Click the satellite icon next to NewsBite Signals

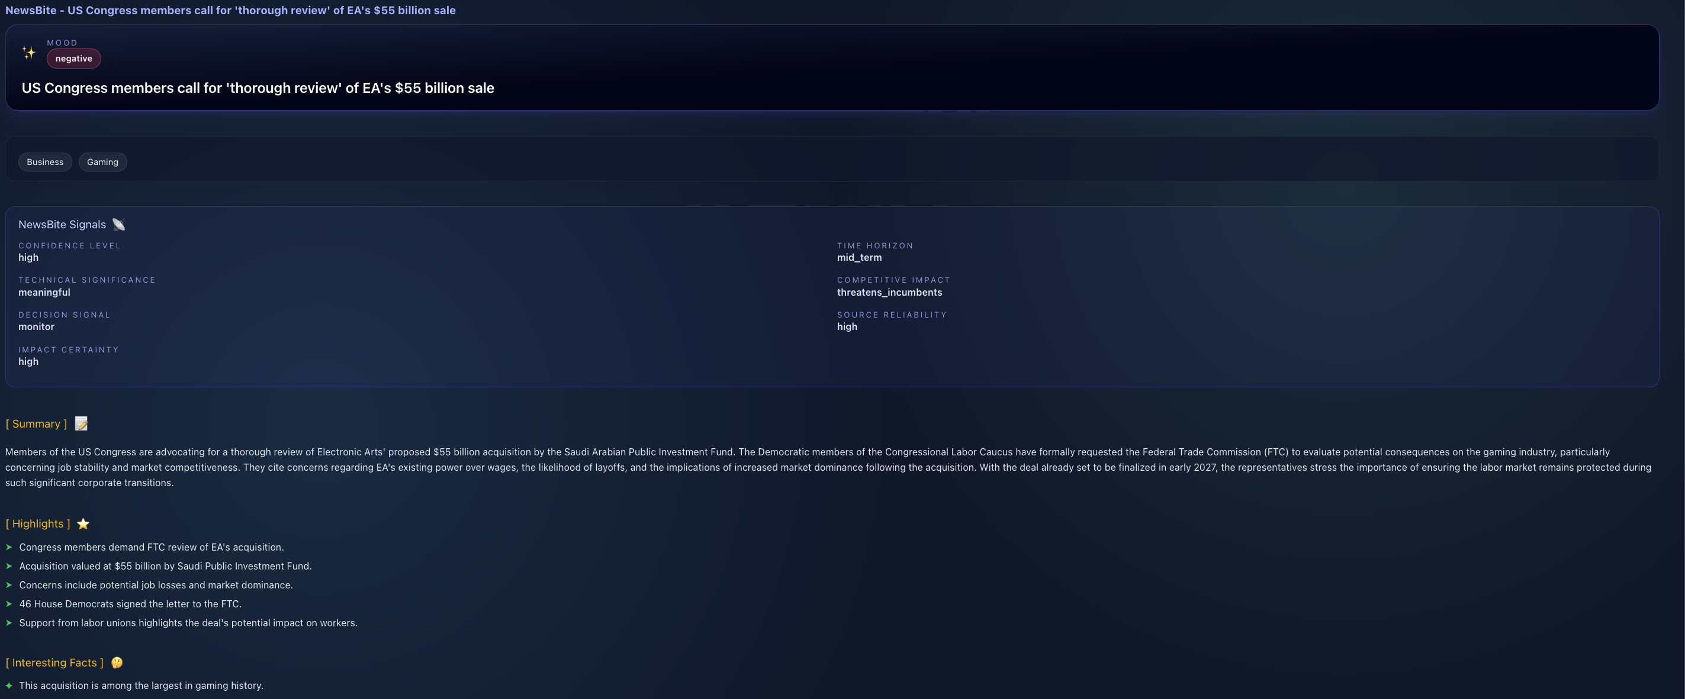point(118,225)
